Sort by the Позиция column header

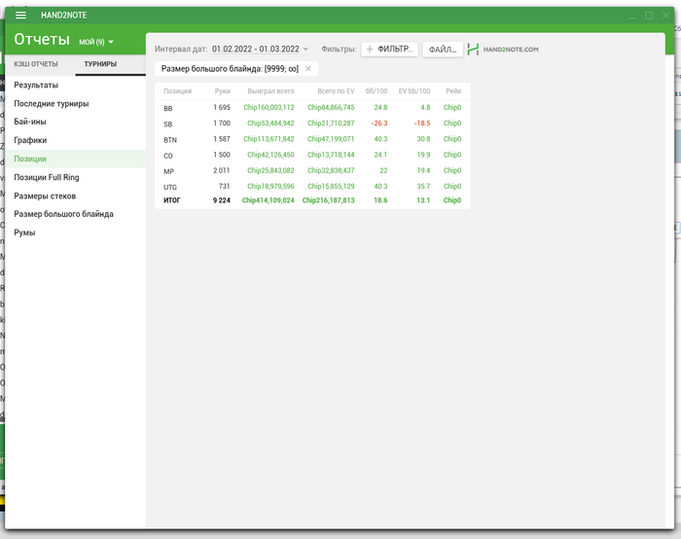(178, 90)
